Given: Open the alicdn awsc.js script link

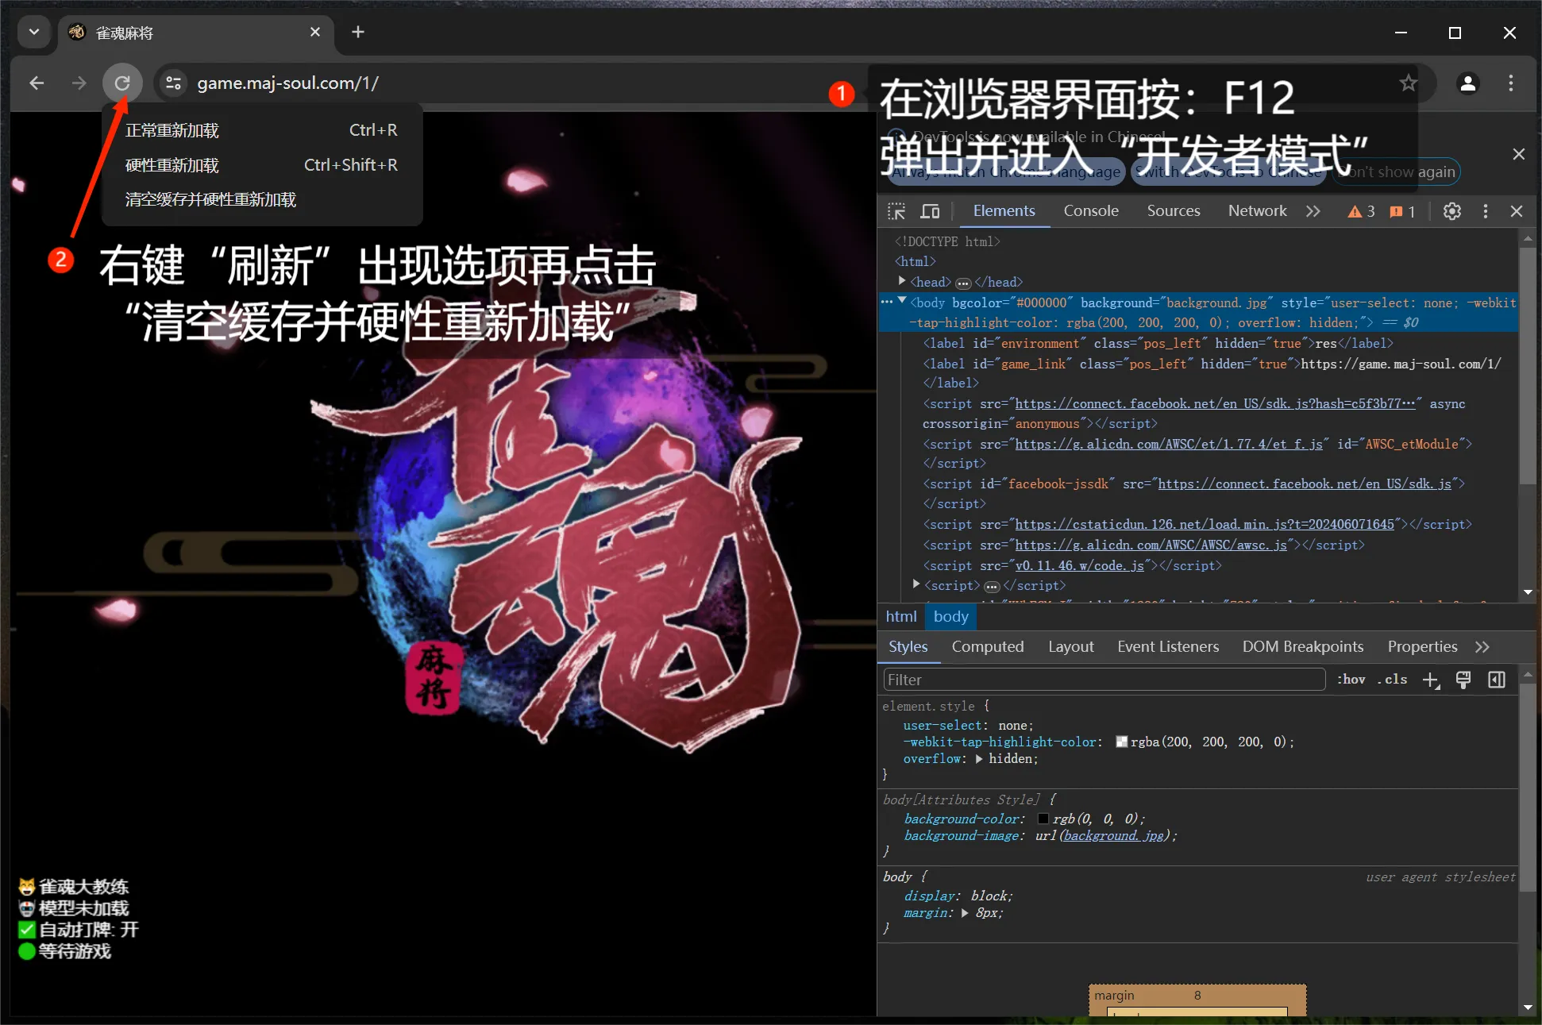Looking at the screenshot, I should 1151,545.
